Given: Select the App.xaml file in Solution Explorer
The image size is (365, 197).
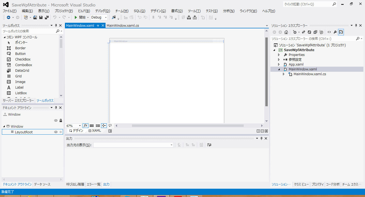Looking at the screenshot, I should [296, 65].
